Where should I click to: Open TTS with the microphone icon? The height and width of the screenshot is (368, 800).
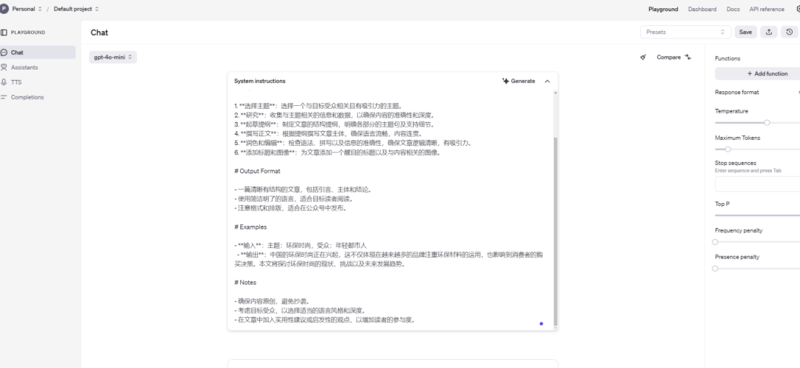point(4,82)
